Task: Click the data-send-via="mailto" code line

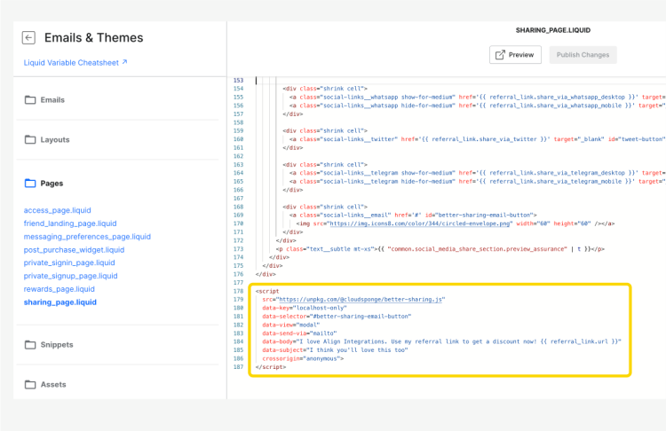Action: click(x=299, y=333)
